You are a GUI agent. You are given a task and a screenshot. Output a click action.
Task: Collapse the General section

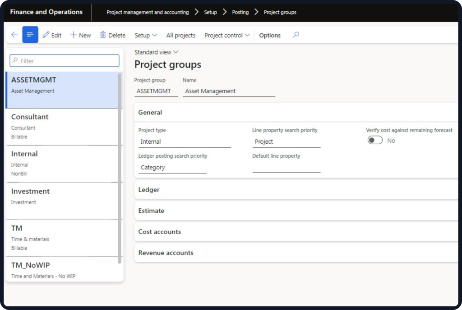296,112
